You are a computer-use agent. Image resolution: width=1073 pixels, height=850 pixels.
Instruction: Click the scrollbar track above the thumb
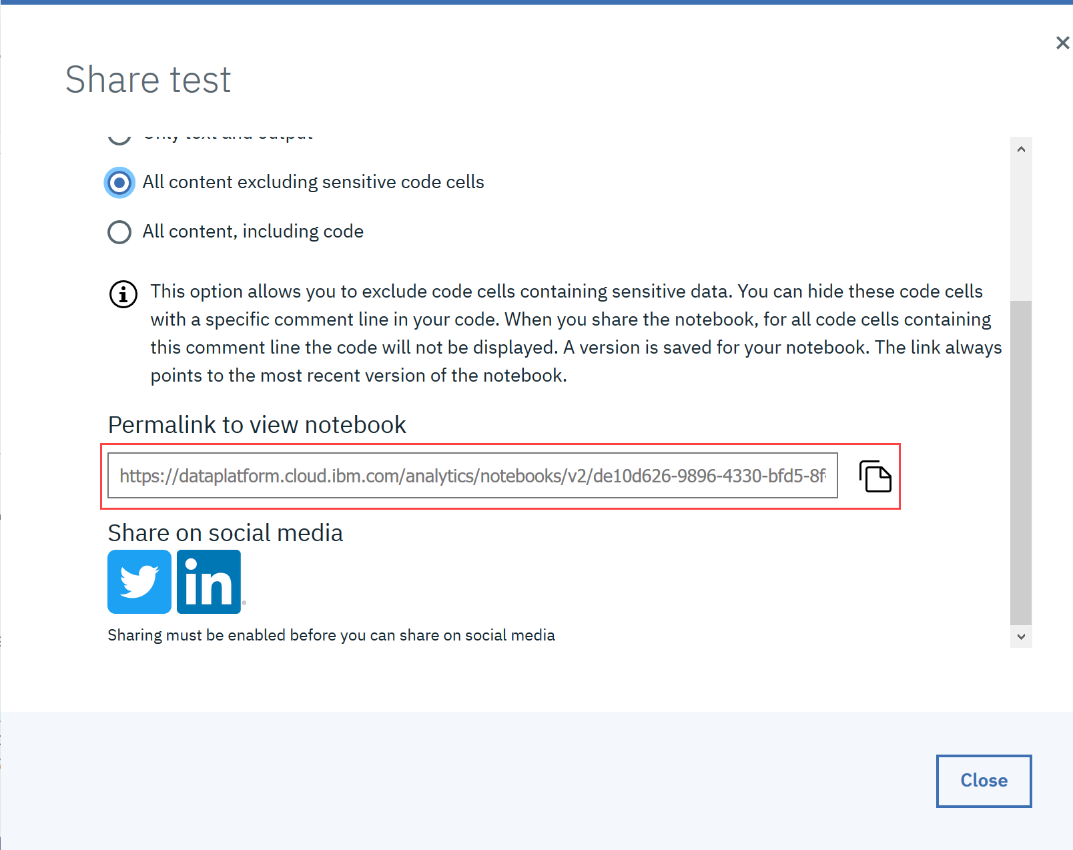(1021, 227)
